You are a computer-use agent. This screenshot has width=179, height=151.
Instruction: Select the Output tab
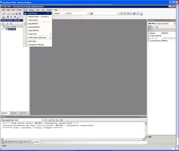coord(36,142)
